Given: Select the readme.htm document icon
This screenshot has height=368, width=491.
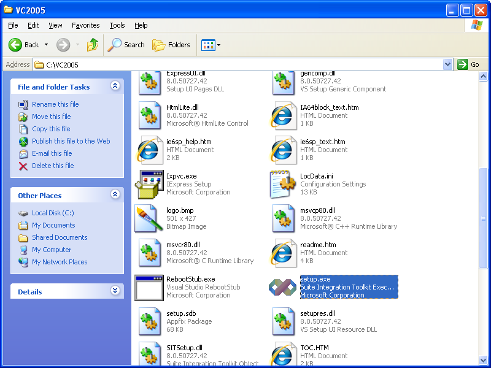Looking at the screenshot, I should [x=282, y=253].
